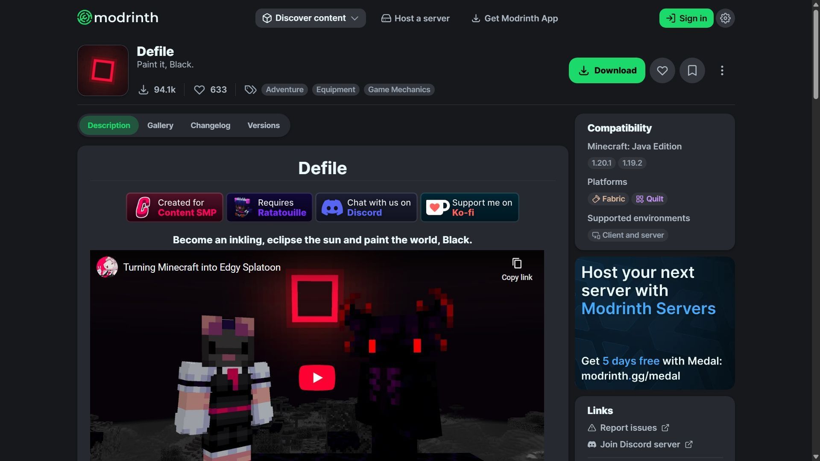The width and height of the screenshot is (820, 461).
Task: Click the Join Discord server link
Action: (x=640, y=444)
